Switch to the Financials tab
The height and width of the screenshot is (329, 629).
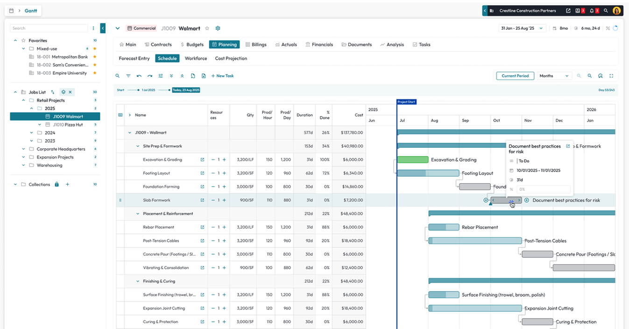[319, 45]
